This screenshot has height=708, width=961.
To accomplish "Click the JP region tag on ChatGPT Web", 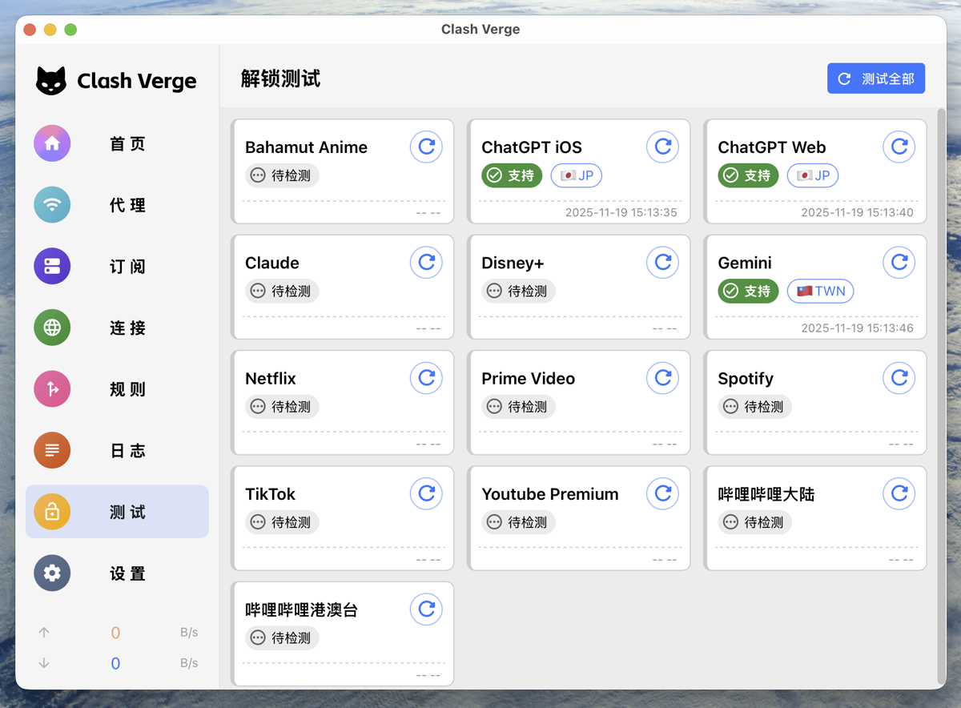I will [813, 175].
